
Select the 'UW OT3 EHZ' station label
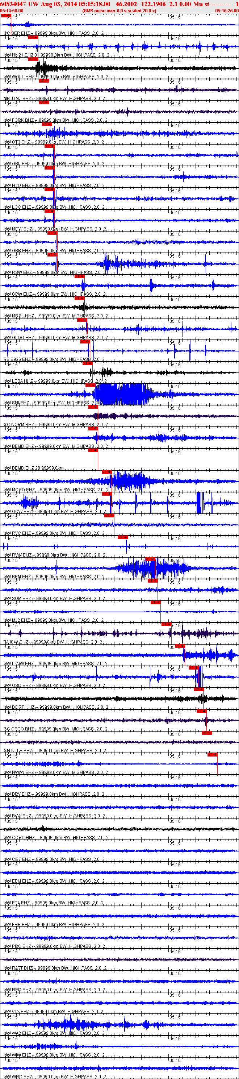17,142
